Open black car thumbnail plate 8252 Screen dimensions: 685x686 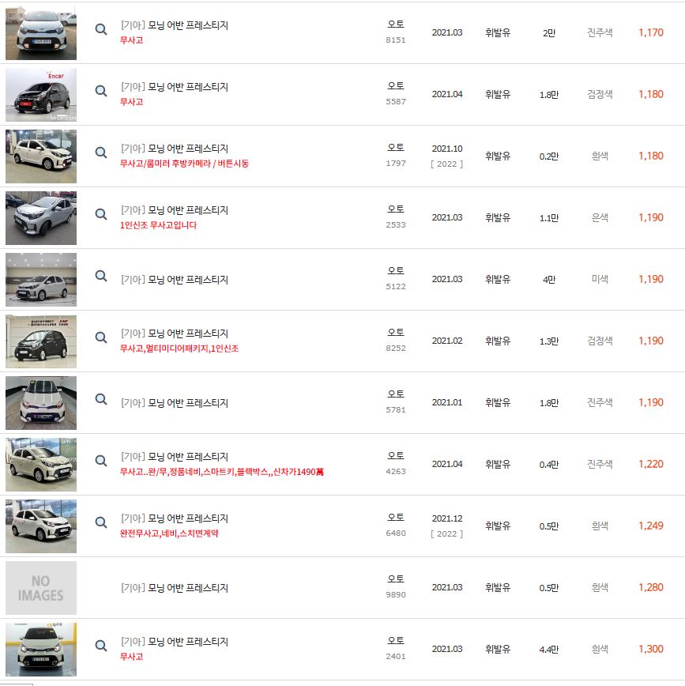point(41,341)
